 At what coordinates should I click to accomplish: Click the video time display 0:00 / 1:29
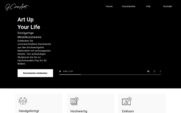(68, 71)
